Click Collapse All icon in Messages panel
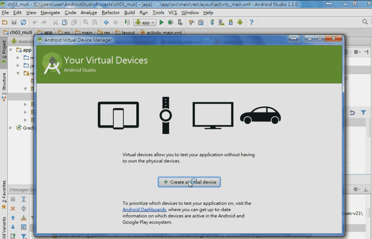The width and height of the screenshot is (372, 239). pyautogui.click(x=23, y=209)
